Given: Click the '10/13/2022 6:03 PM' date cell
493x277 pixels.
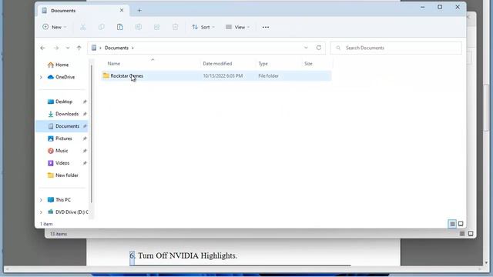Looking at the screenshot, I should [x=223, y=75].
